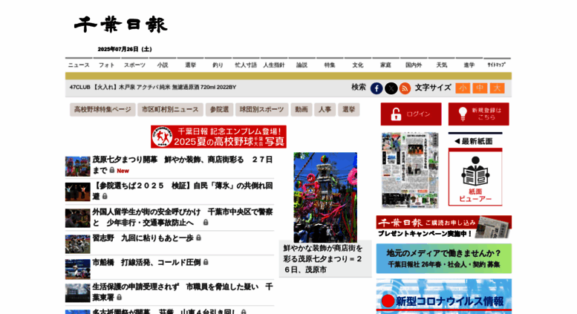Open 外国人留学生が街の安全呼びかけ article
The height and width of the screenshot is (314, 577).
pyautogui.click(x=183, y=217)
